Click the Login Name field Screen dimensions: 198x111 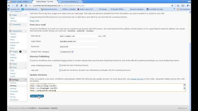pyautogui.click(x=78, y=41)
